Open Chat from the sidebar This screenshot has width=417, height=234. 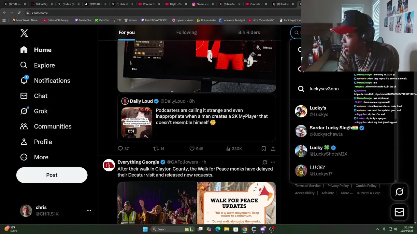[34, 96]
